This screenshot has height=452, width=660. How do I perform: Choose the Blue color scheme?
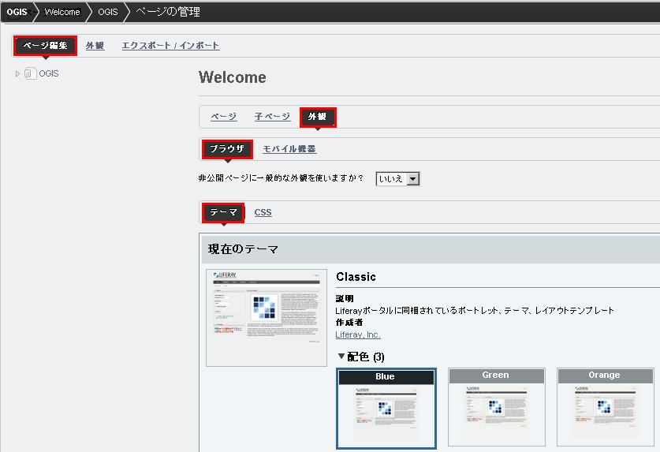click(386, 408)
